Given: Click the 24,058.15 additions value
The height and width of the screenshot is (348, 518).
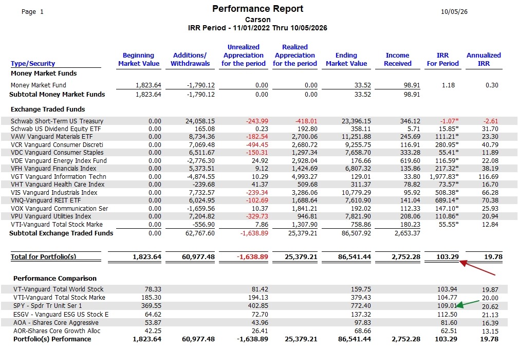Looking at the screenshot, I should [200, 121].
